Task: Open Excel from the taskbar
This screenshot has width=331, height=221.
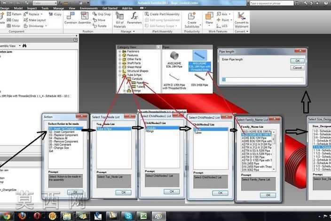Action: tap(143, 216)
